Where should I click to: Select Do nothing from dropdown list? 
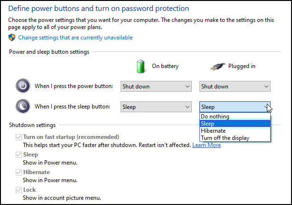point(235,117)
